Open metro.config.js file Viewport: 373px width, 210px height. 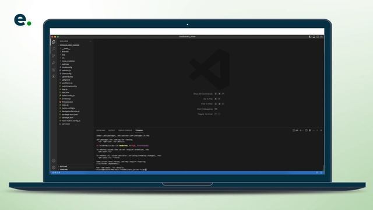68,108
